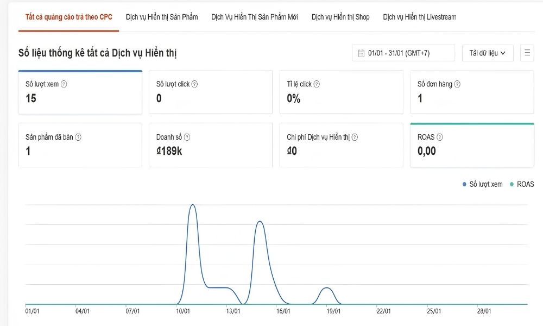Viewport: 543px width, 326px height.
Task: Open the 01/01 - 31/01 date range picker
Action: (403, 53)
